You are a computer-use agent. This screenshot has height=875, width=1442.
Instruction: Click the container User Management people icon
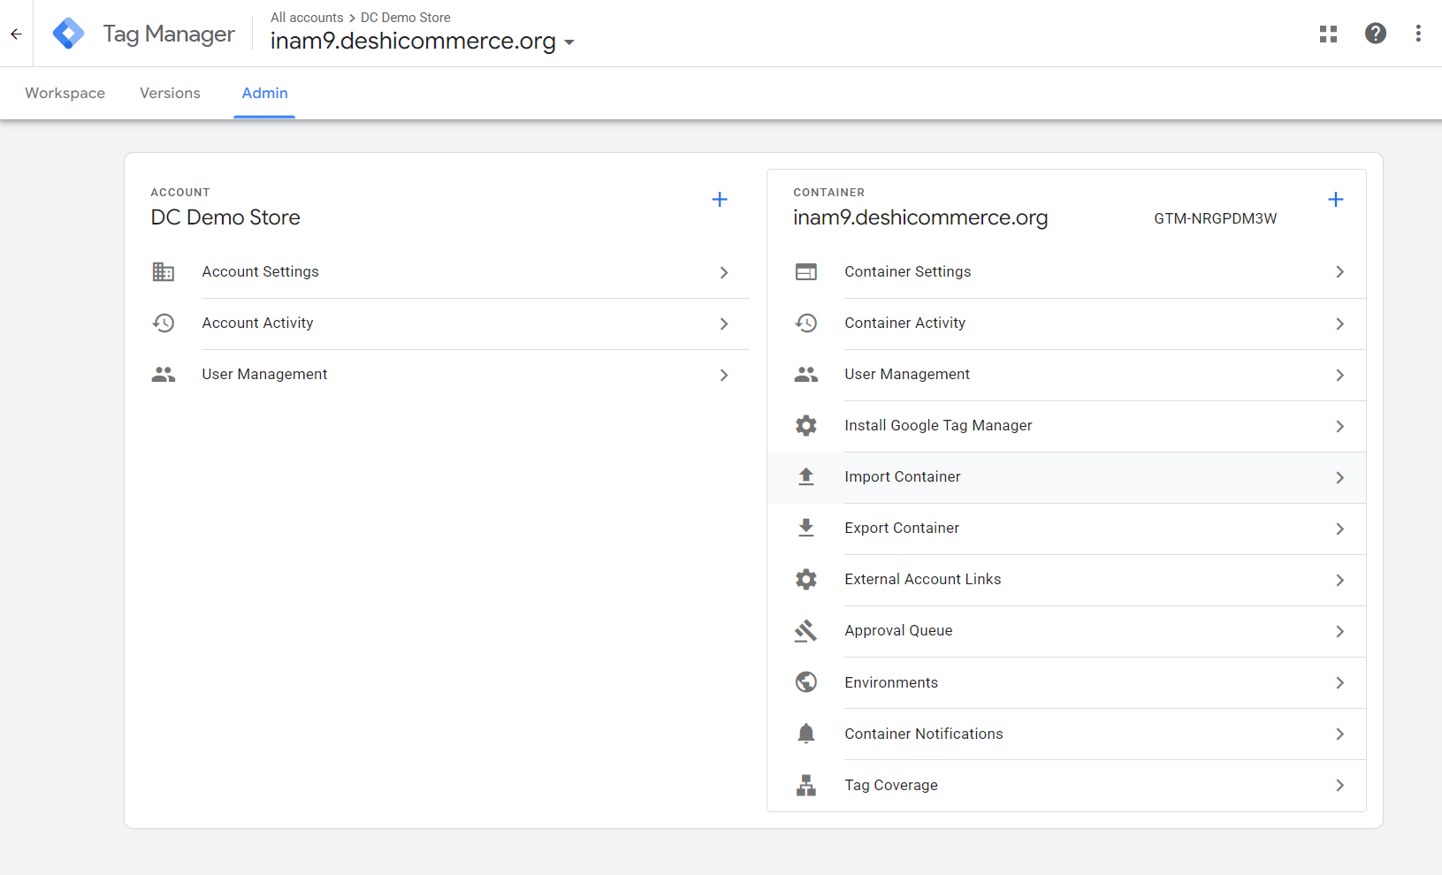click(806, 375)
